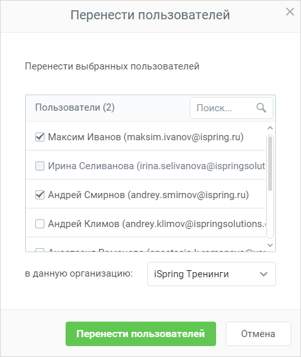
Task: Click the magnifier search icon
Action: [261, 107]
